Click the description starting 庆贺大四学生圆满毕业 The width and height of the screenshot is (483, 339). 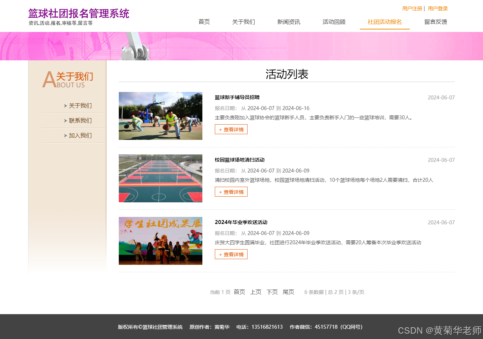(318, 242)
